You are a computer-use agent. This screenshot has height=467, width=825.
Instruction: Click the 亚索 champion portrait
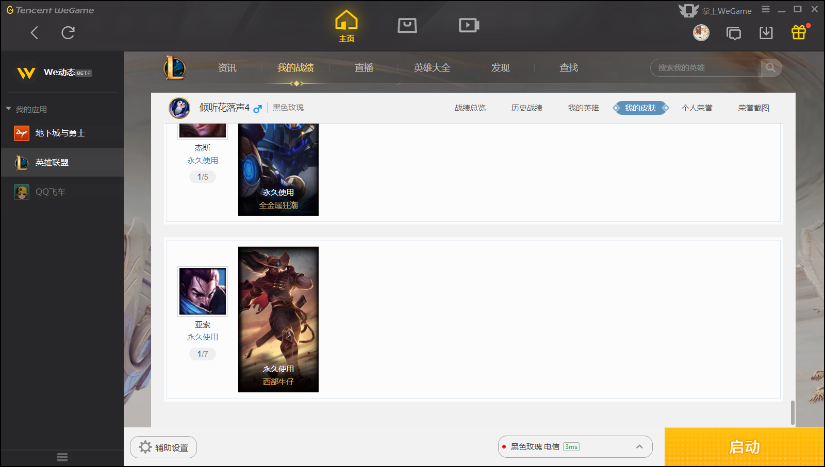pyautogui.click(x=203, y=291)
